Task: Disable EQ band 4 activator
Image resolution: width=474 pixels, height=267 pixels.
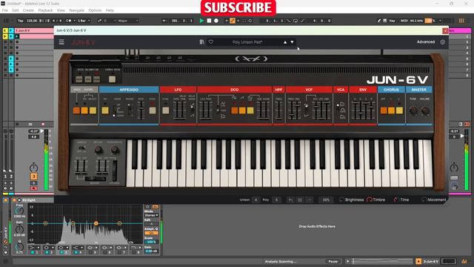Action: click(76, 252)
